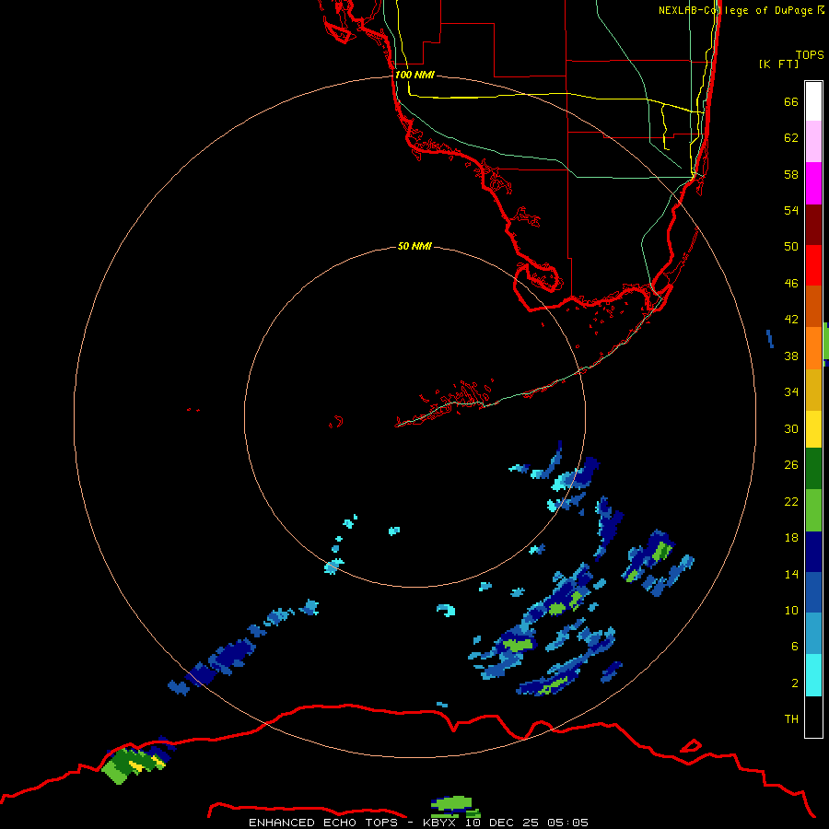829x829 pixels.
Task: Click the black TH threshold swatch
Action: (813, 717)
